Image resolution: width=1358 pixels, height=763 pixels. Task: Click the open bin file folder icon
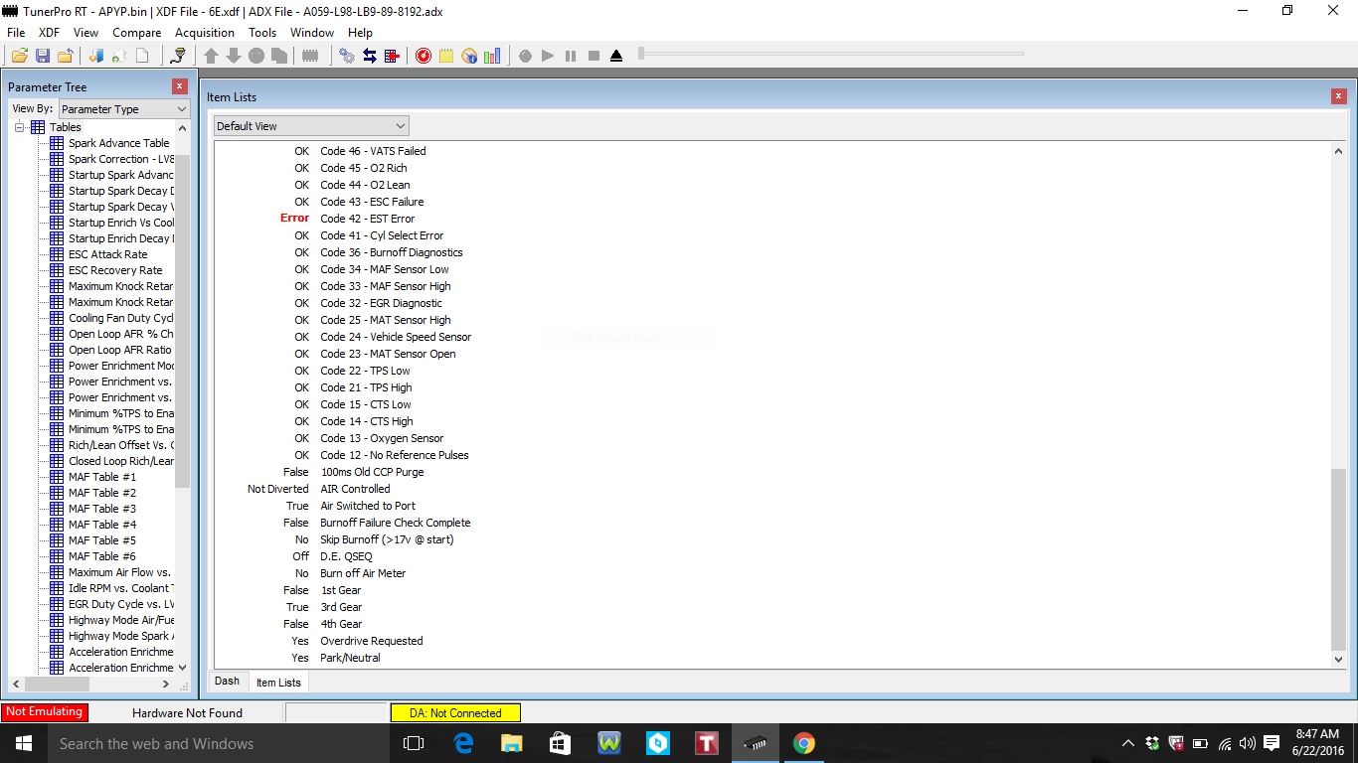[20, 57]
